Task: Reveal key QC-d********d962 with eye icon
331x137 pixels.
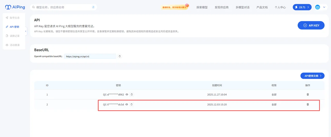Action: click(x=127, y=95)
